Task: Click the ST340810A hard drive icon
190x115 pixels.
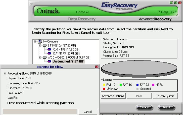Action: pyautogui.click(x=44, y=45)
